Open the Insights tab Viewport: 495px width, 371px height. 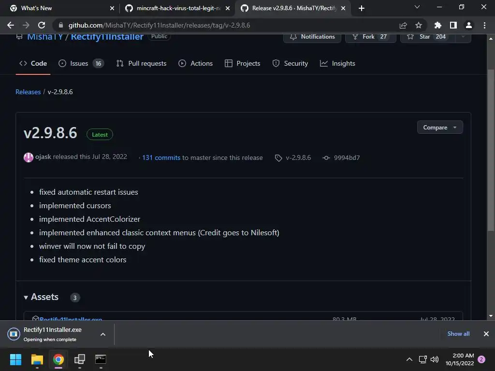337,63
